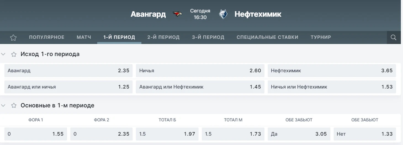Select Ничья outcome at 2.60
Screen dimensions: 403x145
click(x=200, y=71)
